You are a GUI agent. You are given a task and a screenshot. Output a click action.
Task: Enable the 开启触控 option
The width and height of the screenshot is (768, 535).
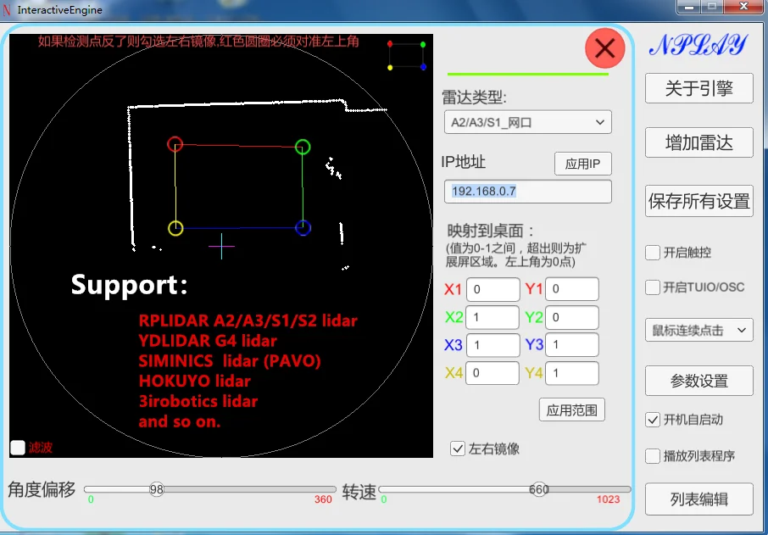point(653,252)
